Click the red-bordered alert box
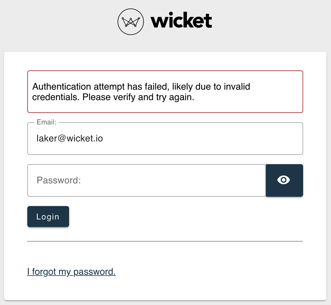Viewport: 331px width, 305px height. click(x=165, y=92)
